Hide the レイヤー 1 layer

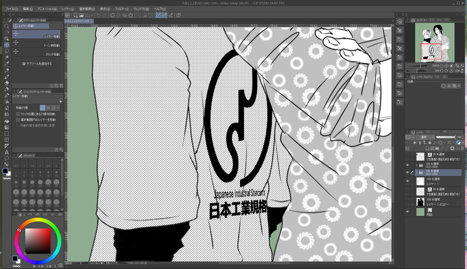click(x=407, y=181)
